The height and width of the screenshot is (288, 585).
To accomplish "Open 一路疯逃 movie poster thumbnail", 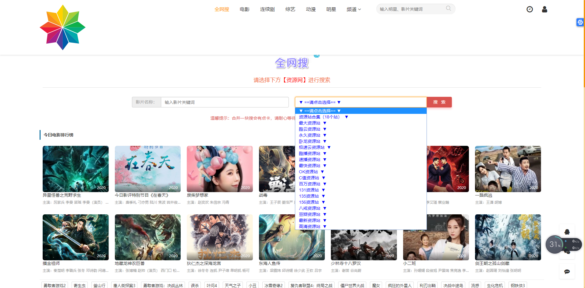I will (508, 169).
